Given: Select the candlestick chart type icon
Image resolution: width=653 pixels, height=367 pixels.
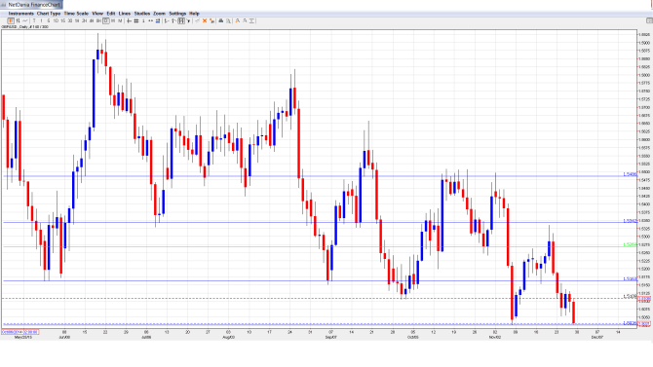Looking at the screenshot, I should click(11, 20).
